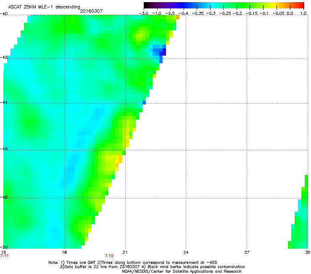Click the -3.0 color bar label
The width and height of the screenshot is (311, 274).
tap(144, 13)
